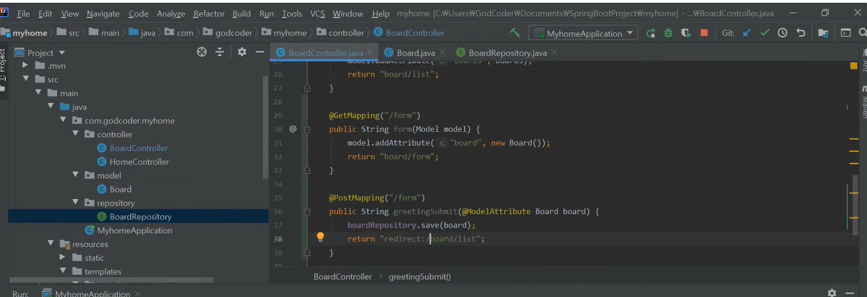Click BoardController in the navigation bar
867x297 pixels.
(x=415, y=33)
